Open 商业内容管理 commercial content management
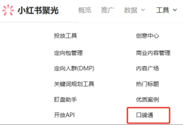This screenshot has height=125, width=183. click(x=153, y=53)
